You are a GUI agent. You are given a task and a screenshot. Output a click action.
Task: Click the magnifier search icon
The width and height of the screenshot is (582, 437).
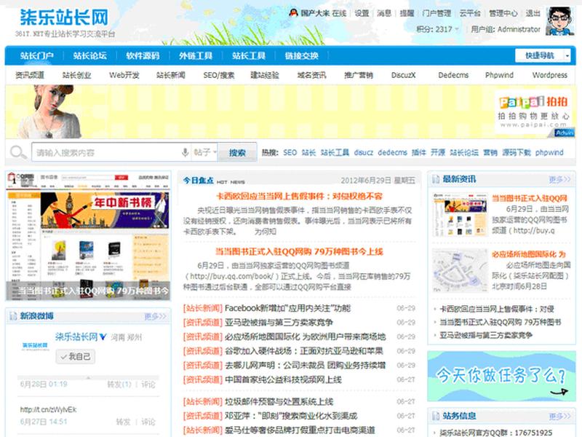pyautogui.click(x=17, y=152)
